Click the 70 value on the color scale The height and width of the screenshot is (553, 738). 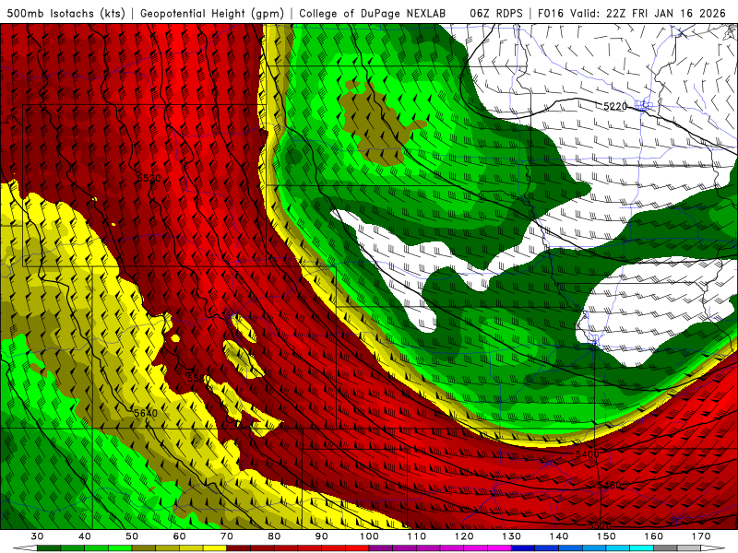tap(227, 536)
